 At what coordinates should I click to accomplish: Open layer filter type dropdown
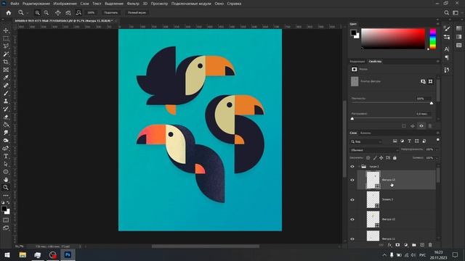(x=366, y=141)
